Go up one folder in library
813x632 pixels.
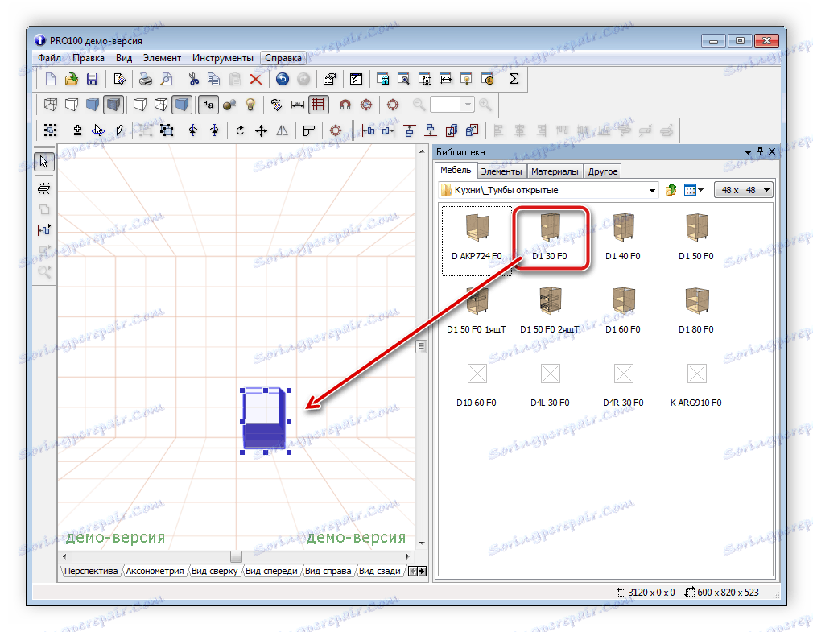coord(671,190)
